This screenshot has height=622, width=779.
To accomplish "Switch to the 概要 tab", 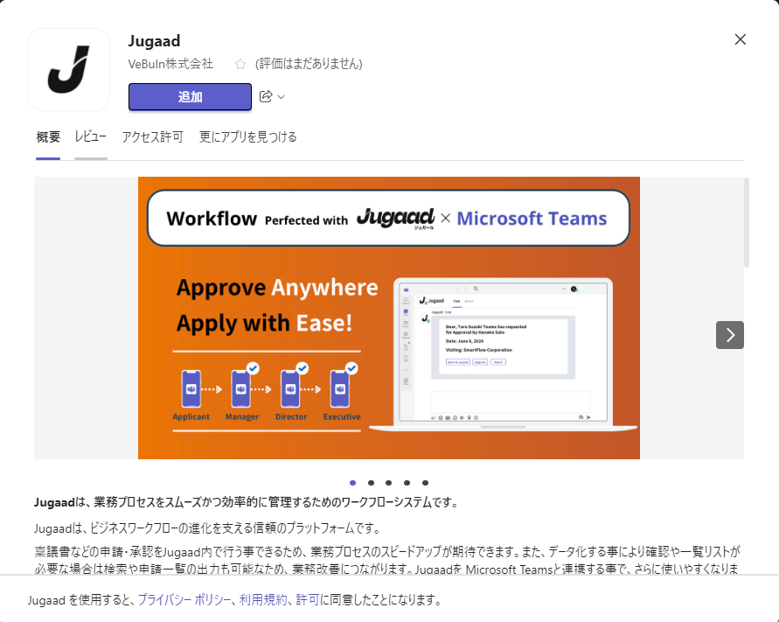I will tap(48, 137).
